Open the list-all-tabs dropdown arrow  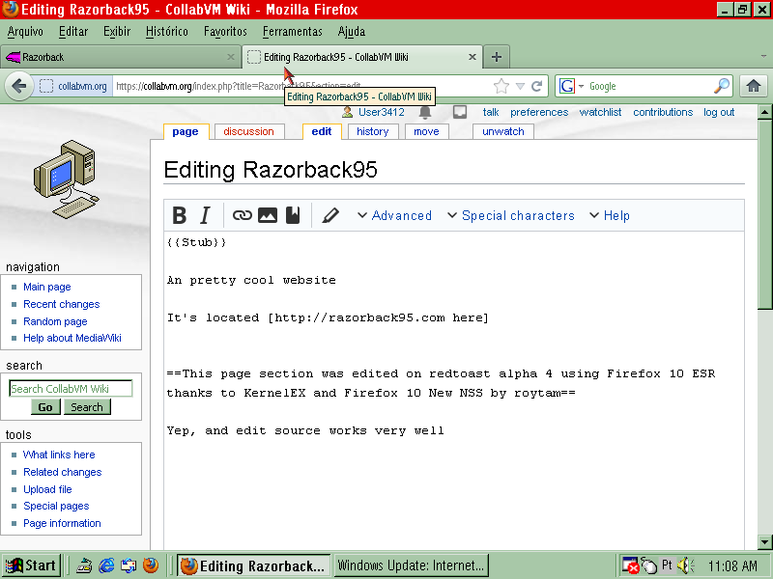coord(763,57)
